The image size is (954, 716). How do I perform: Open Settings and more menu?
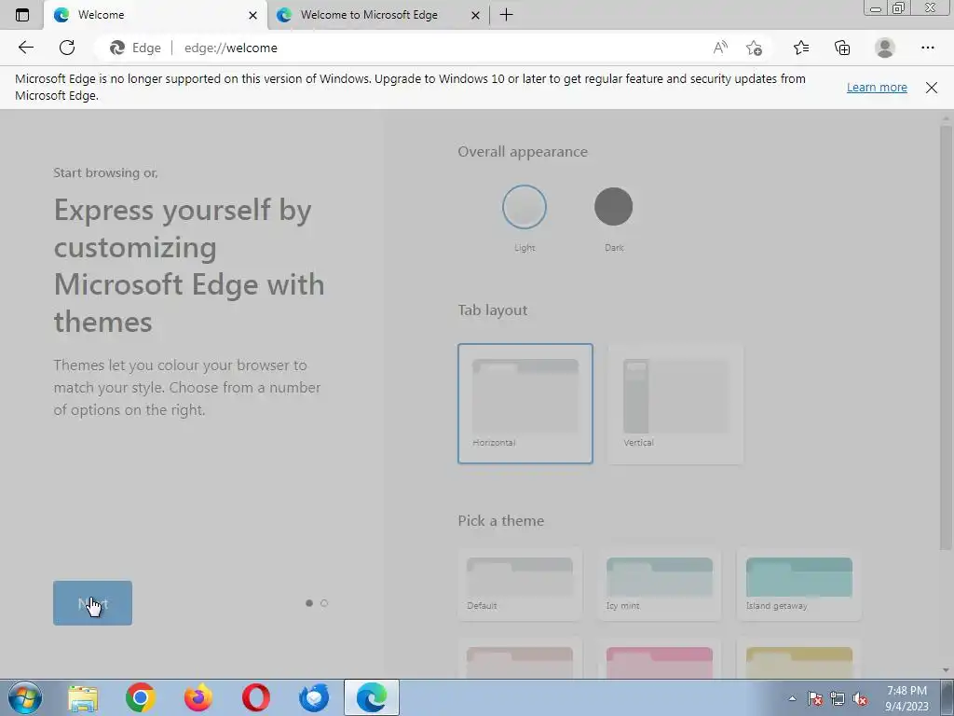(927, 48)
